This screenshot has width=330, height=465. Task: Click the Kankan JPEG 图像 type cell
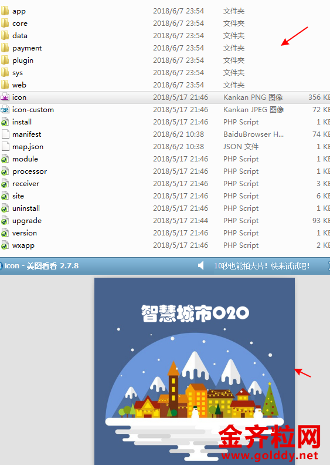coord(254,110)
